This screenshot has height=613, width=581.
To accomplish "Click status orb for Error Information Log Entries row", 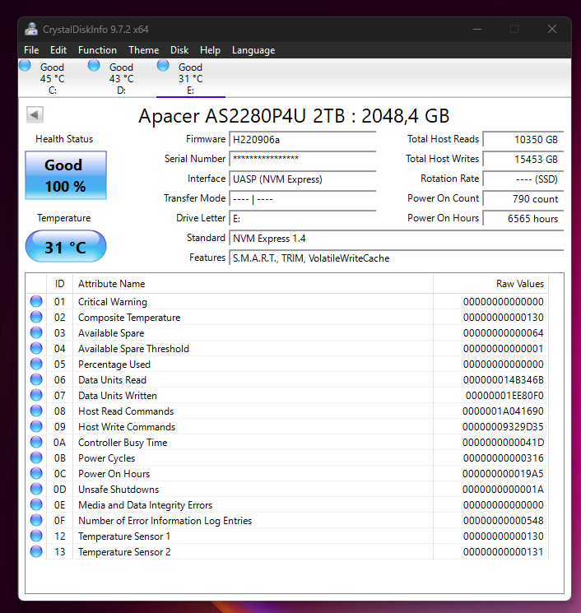I will pos(36,520).
